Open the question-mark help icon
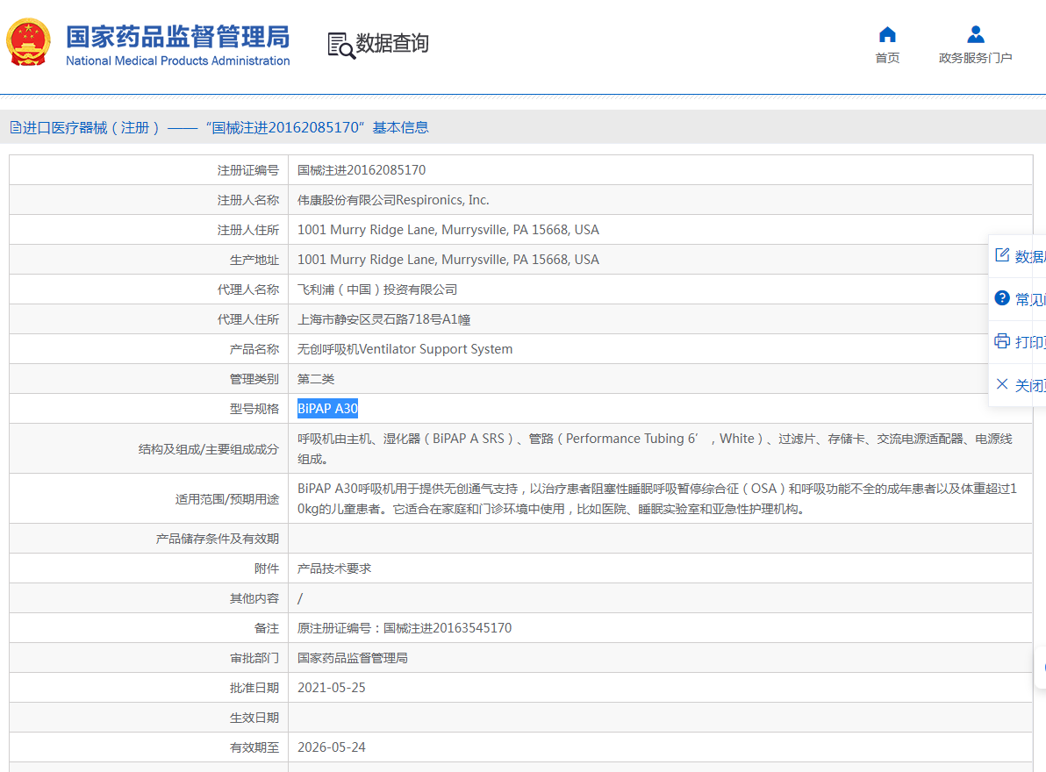 (1002, 298)
